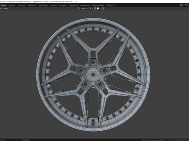Viewport: 189px width, 141px height.
Task: Open the proportional editing falloff dropdown
Action: 106,9
